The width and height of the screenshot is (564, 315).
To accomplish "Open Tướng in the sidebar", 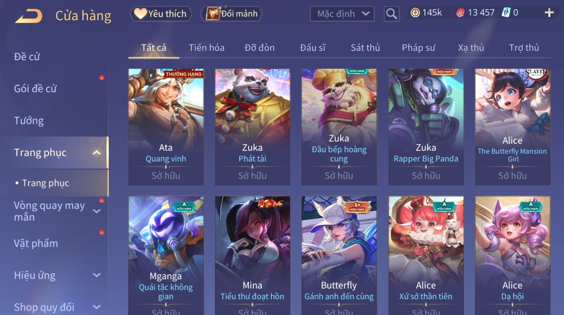I will (x=29, y=121).
